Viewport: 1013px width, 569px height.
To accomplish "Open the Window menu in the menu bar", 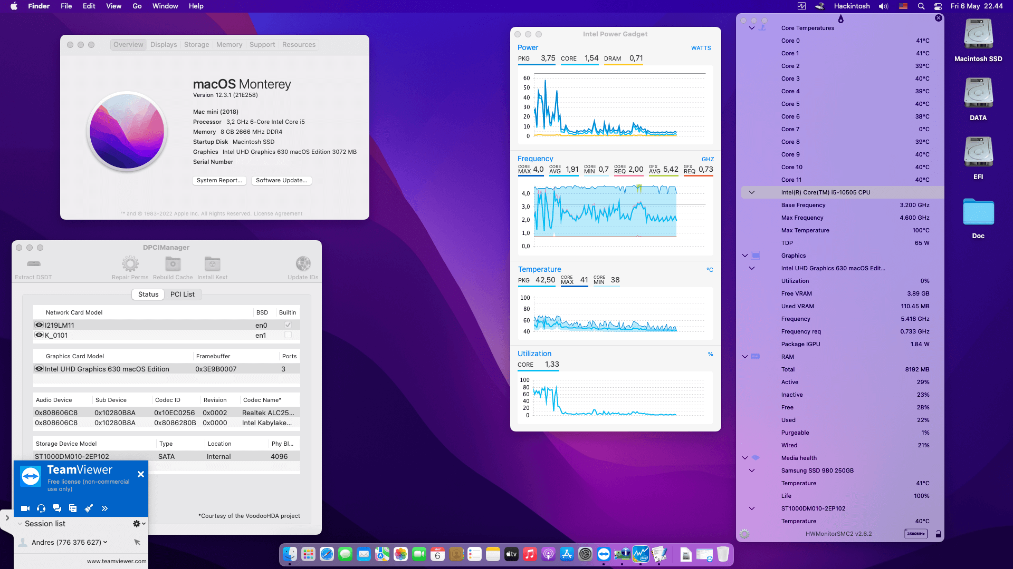I will (165, 6).
